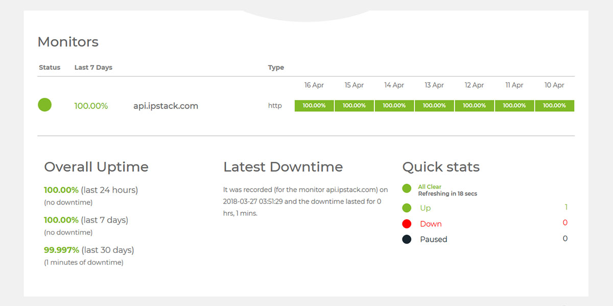Click the Refreshing in 18 secs text

(x=447, y=194)
